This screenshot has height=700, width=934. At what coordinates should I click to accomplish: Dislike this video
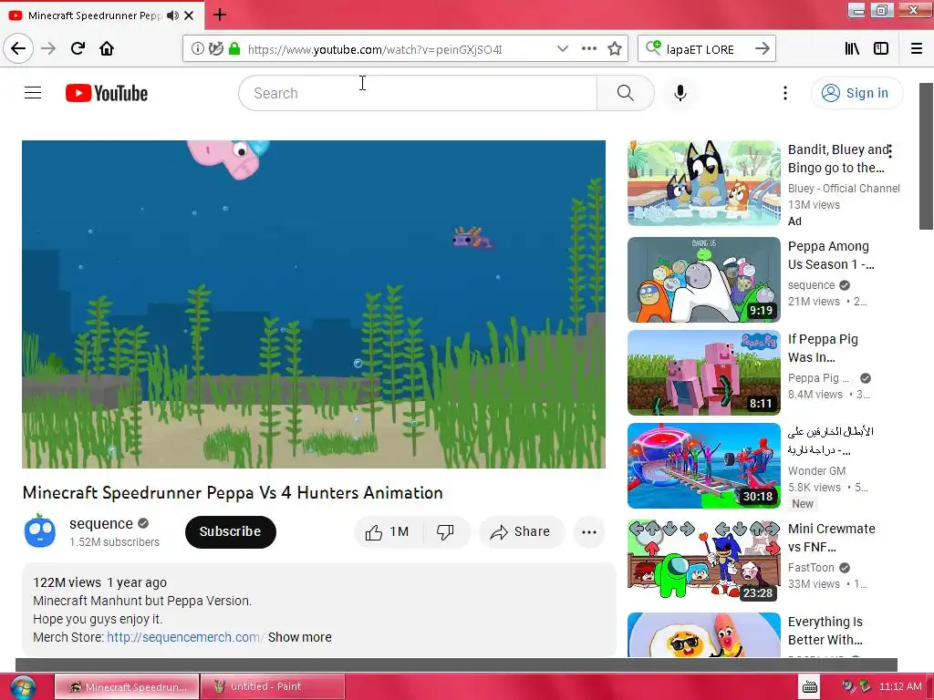(445, 531)
